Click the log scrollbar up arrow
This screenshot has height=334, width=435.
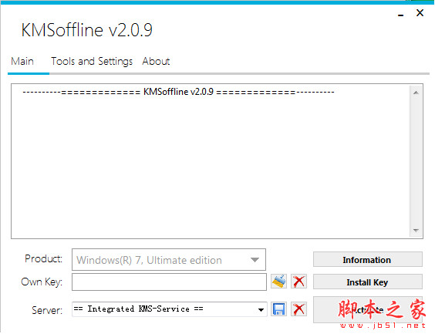[416, 93]
